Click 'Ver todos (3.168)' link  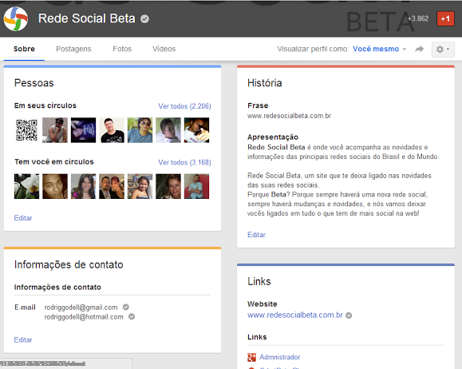pos(184,162)
